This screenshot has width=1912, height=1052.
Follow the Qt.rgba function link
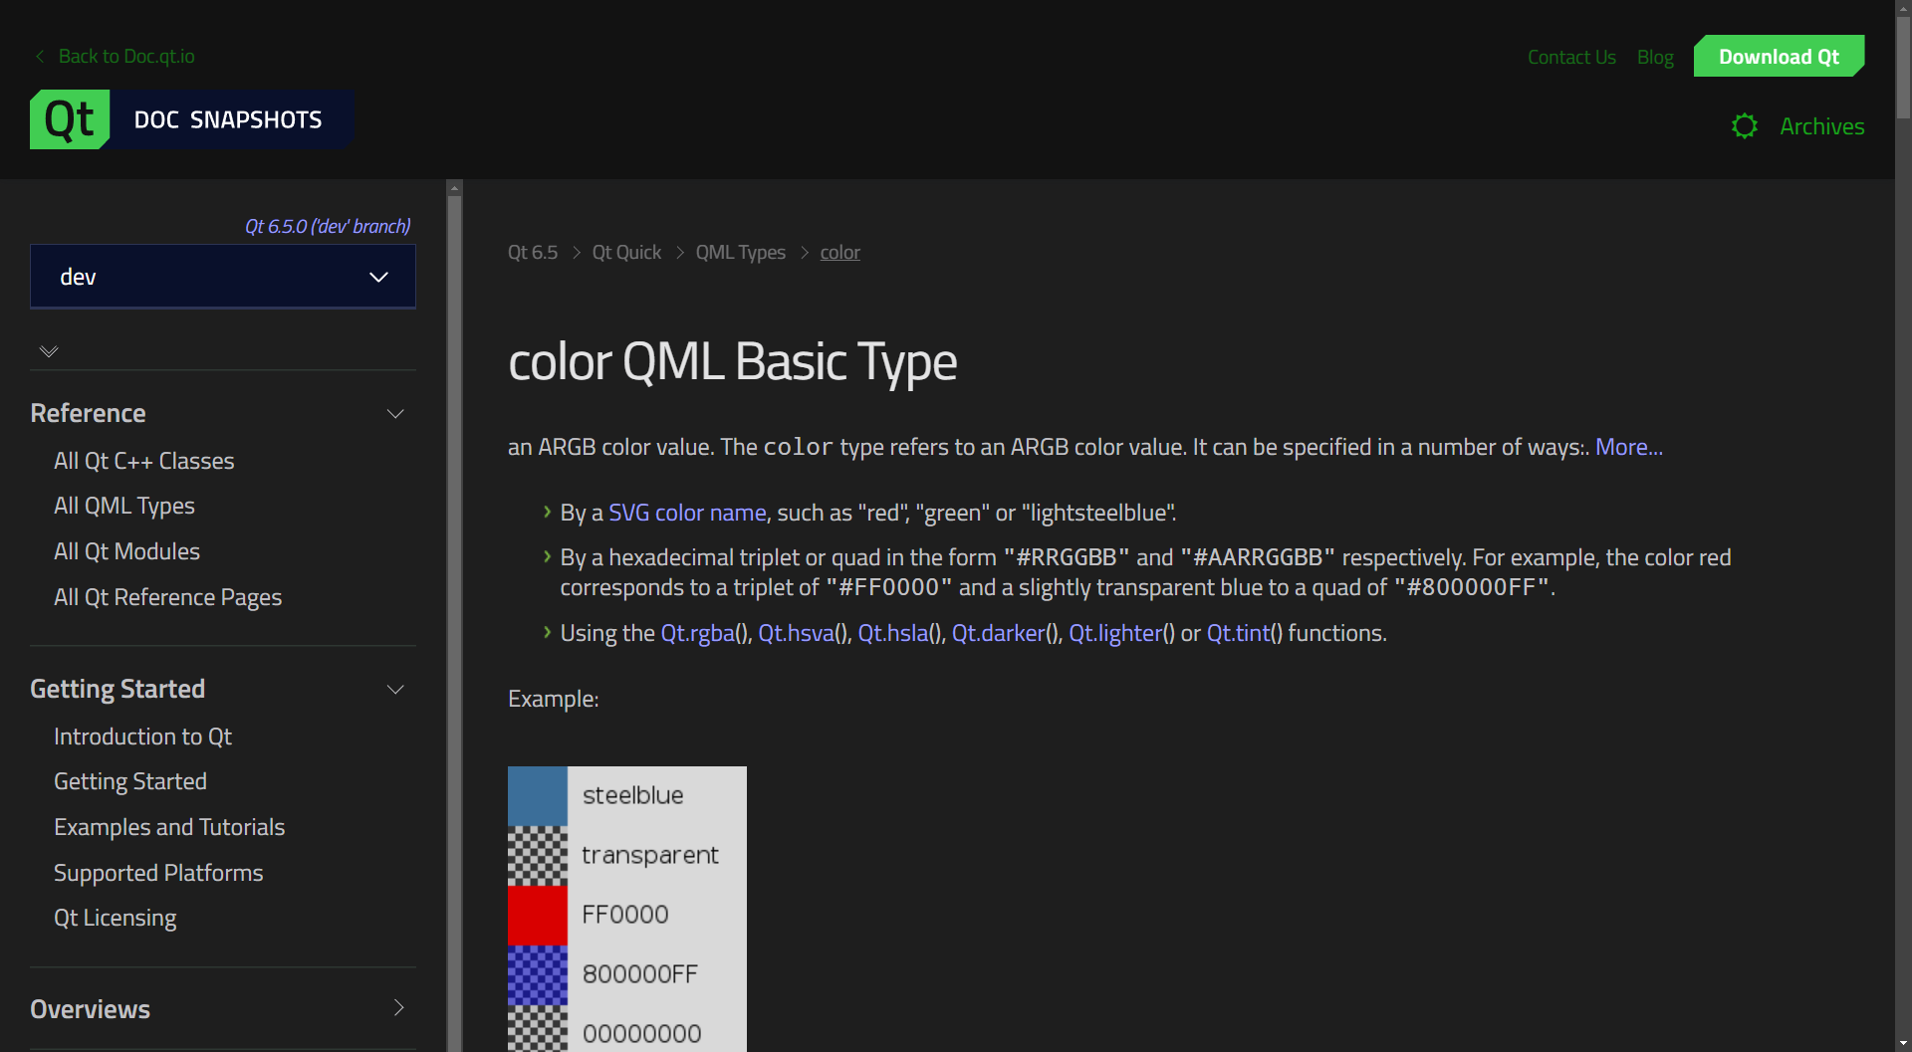pyautogui.click(x=697, y=633)
